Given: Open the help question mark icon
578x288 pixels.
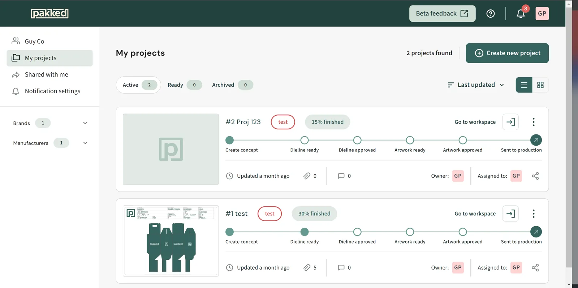Looking at the screenshot, I should (490, 14).
